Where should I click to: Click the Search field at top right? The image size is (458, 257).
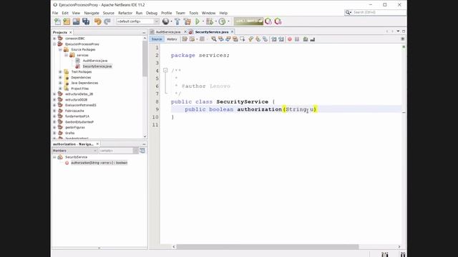[x=376, y=12]
